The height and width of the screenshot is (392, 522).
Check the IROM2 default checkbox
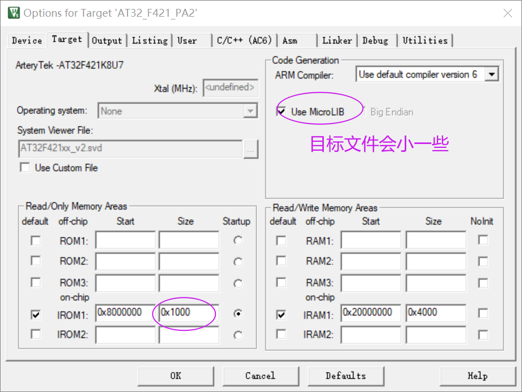(x=36, y=334)
